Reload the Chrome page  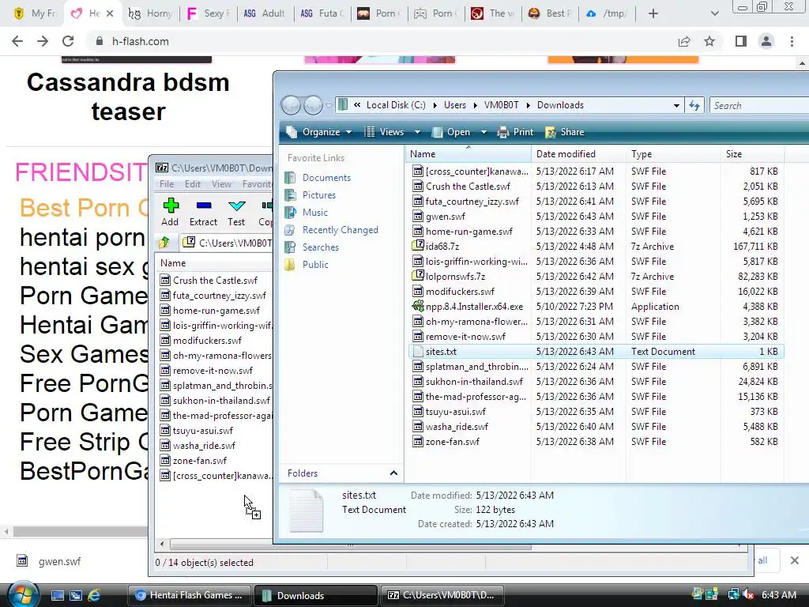[x=68, y=41]
